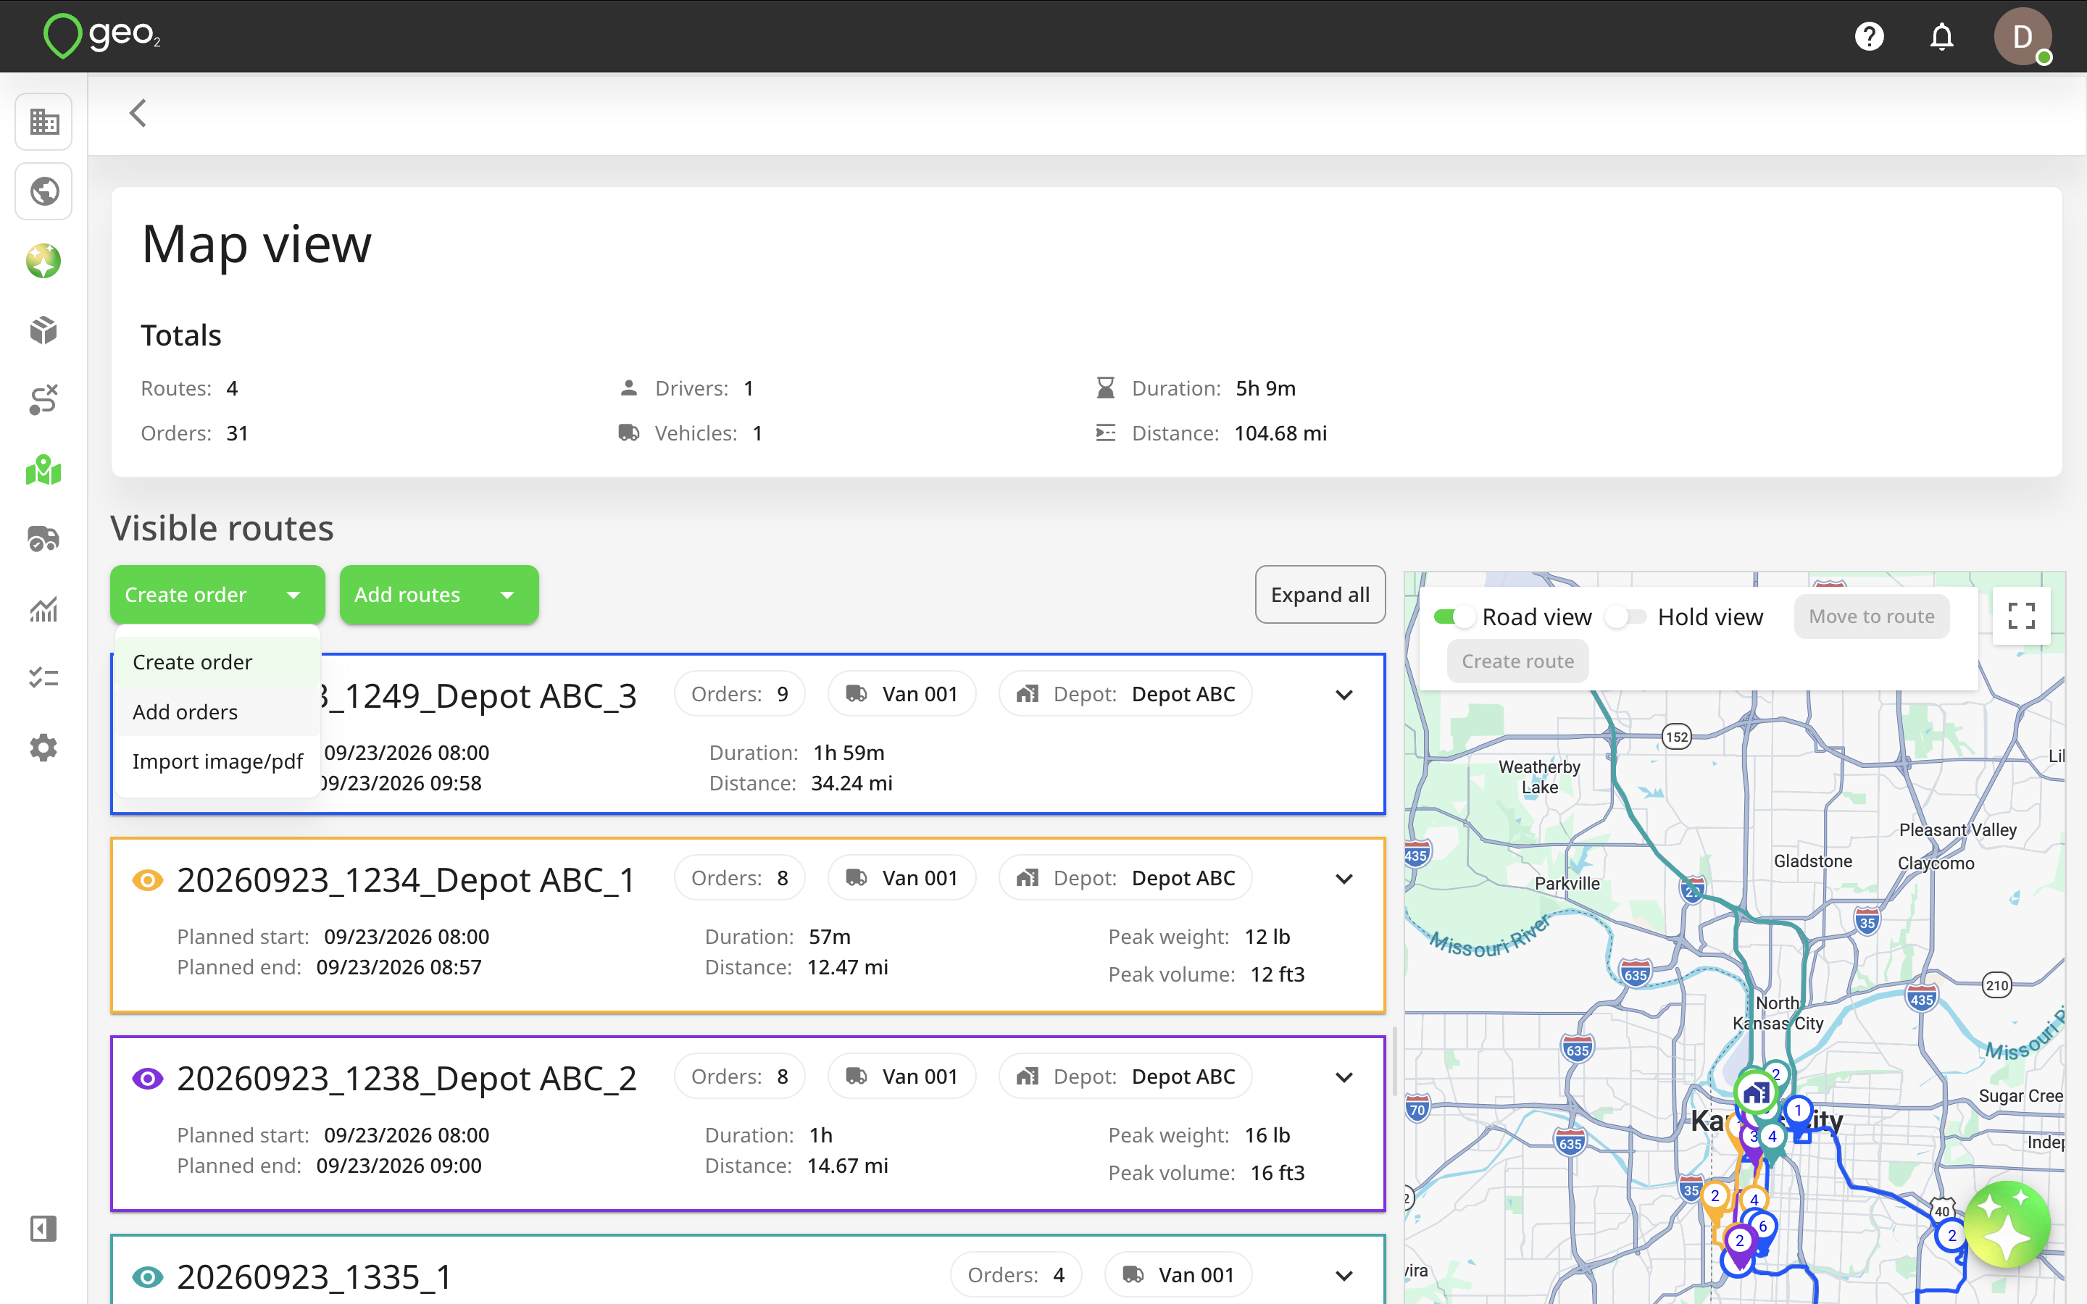Click Depot ABC chip on route ABC_2

1125,1077
